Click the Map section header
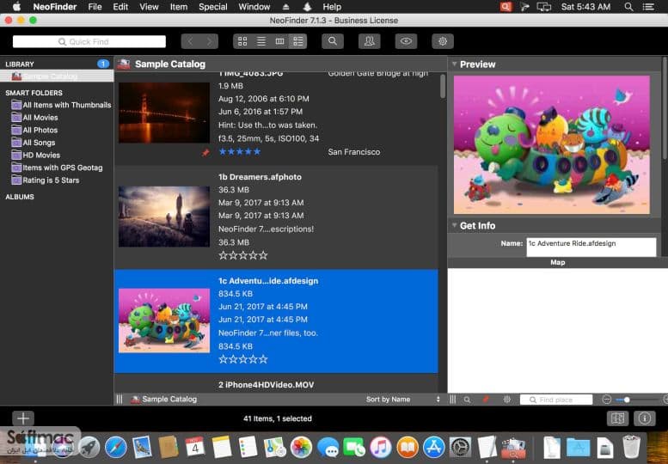Screen dimensions: 668x464 (558, 263)
